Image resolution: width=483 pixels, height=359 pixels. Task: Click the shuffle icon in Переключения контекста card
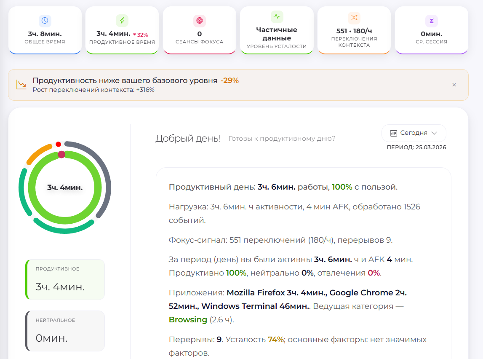click(x=354, y=18)
